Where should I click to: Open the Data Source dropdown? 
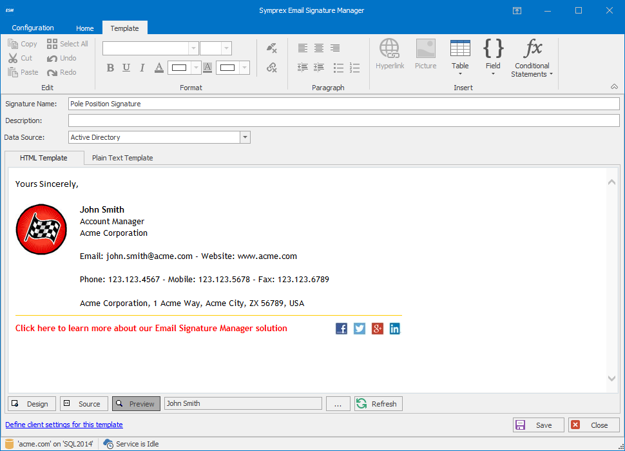coord(245,137)
